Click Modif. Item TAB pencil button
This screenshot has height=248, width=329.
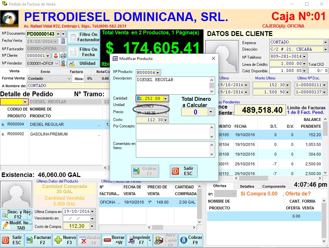16,226
